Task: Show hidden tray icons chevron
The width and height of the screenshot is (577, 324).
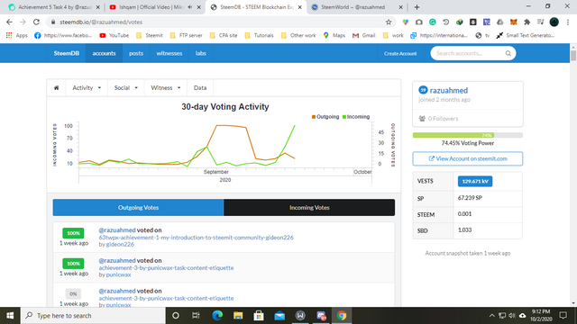Action: (x=492, y=316)
